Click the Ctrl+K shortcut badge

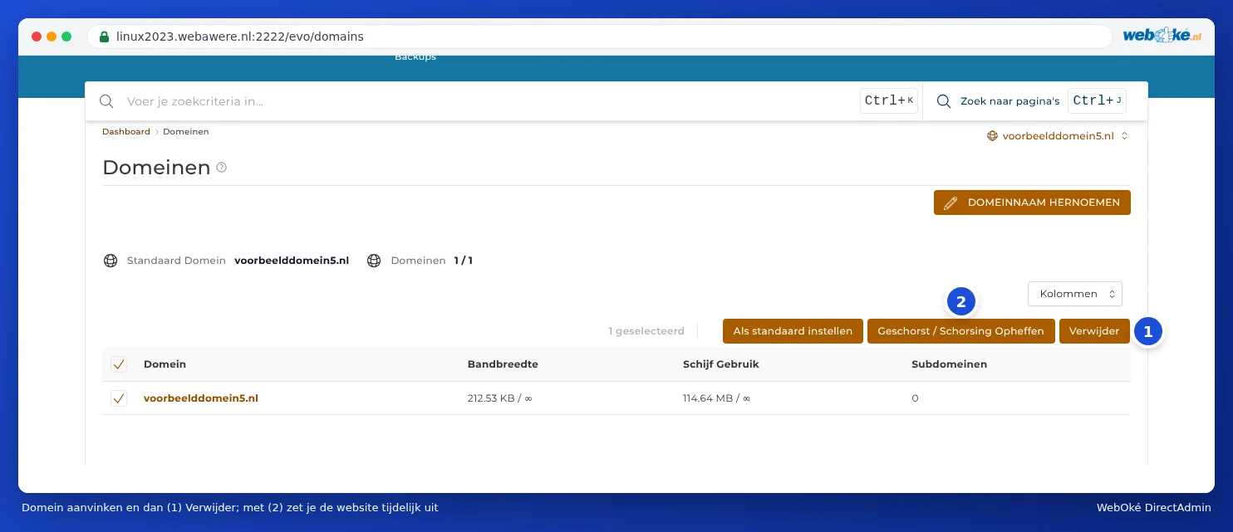(x=889, y=101)
